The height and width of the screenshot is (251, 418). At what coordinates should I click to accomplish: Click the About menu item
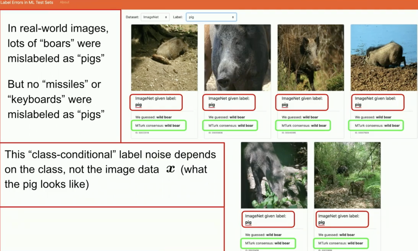[x=64, y=2]
